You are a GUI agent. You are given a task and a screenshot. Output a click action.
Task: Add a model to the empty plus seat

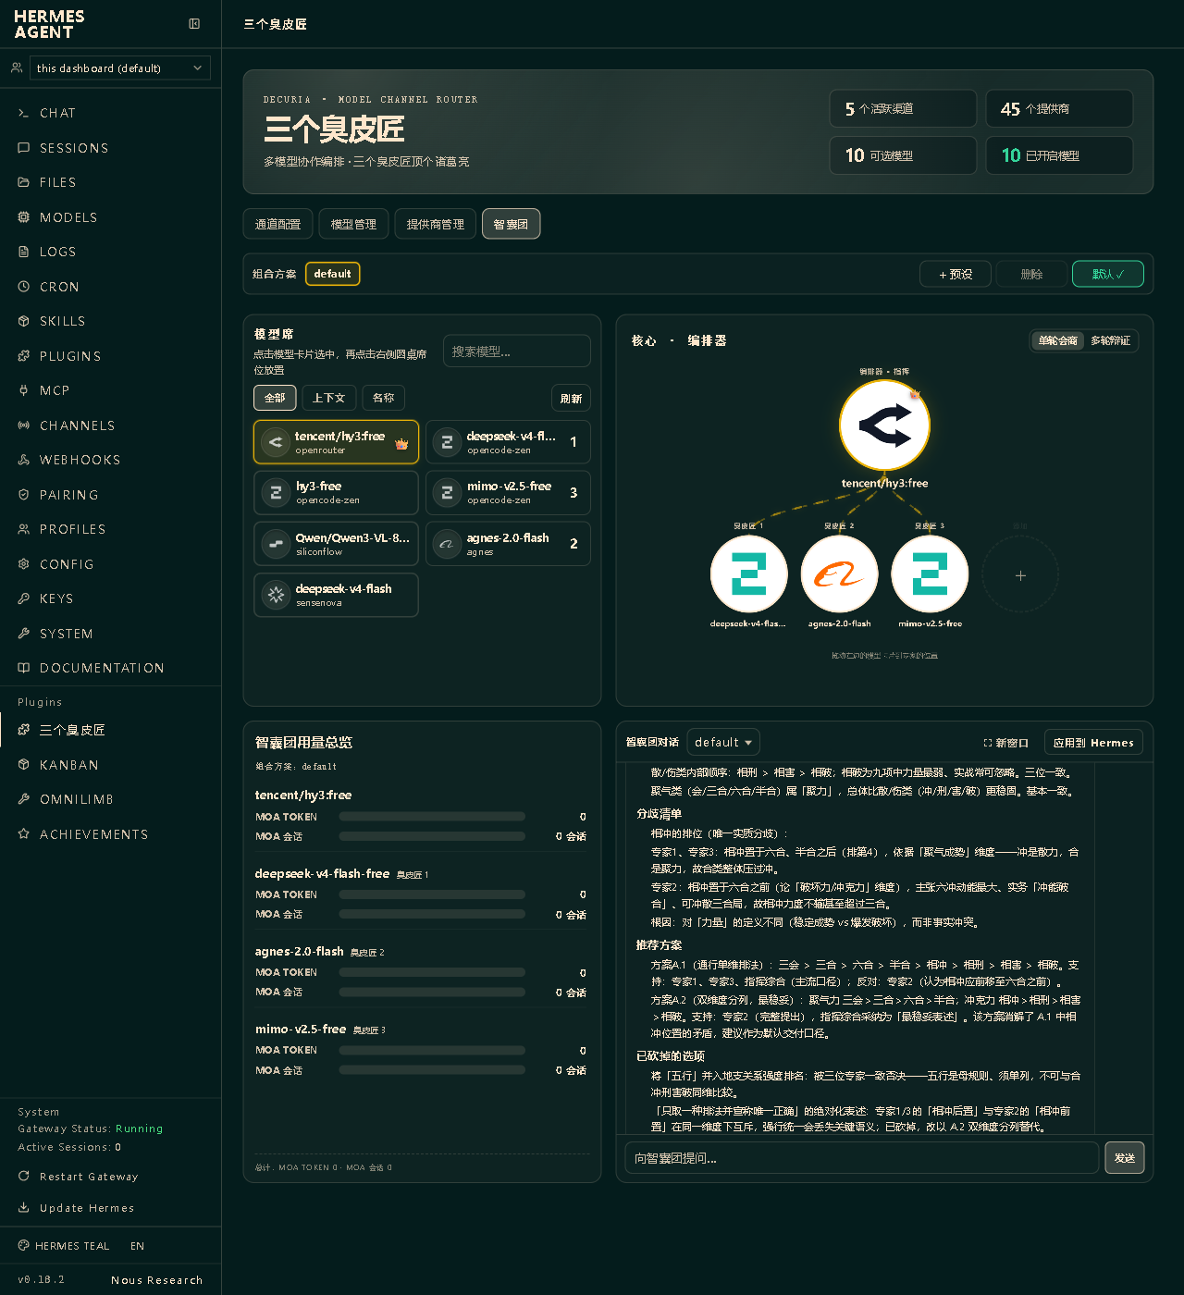(1020, 574)
